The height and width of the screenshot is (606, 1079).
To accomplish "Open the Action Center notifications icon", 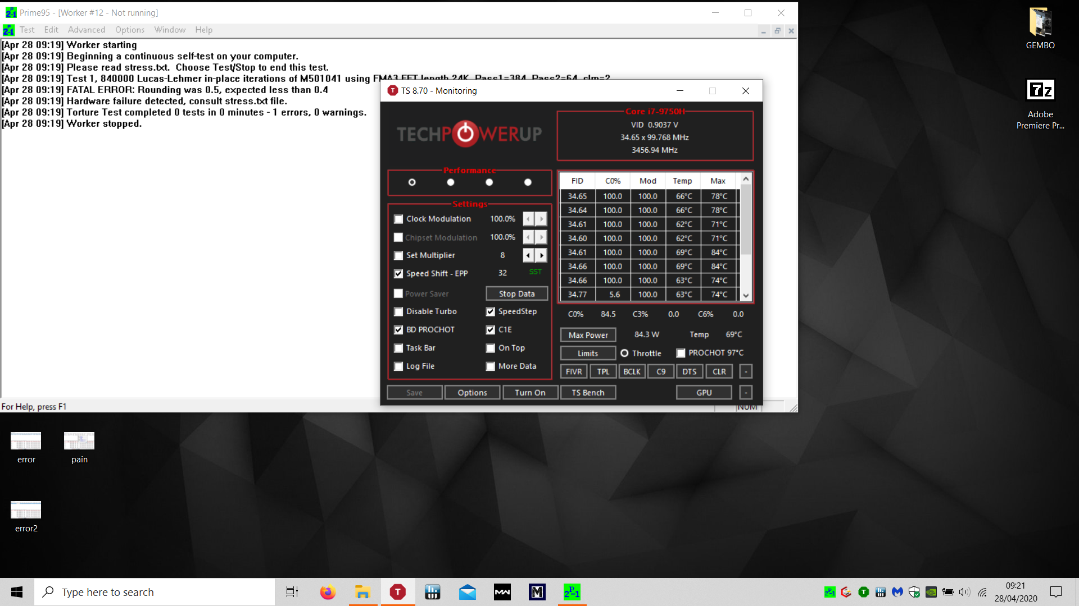I will coord(1056,592).
